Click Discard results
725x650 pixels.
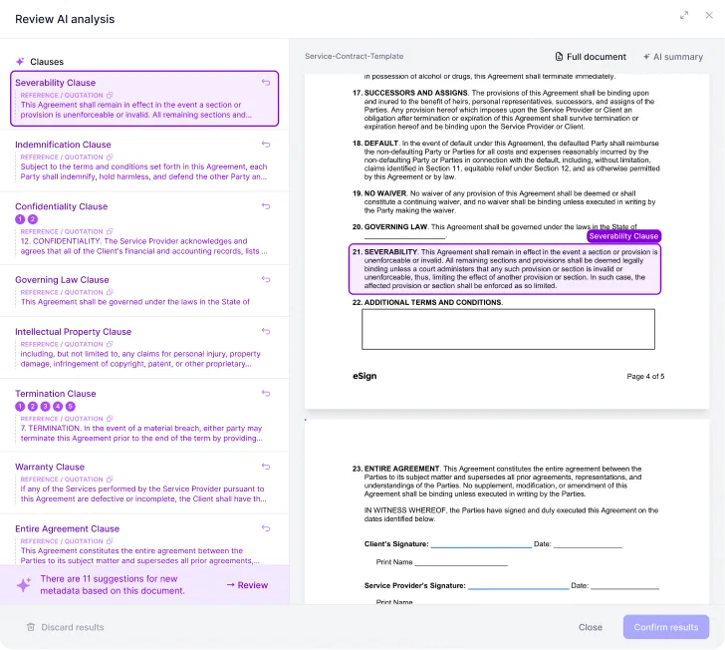pyautogui.click(x=73, y=627)
